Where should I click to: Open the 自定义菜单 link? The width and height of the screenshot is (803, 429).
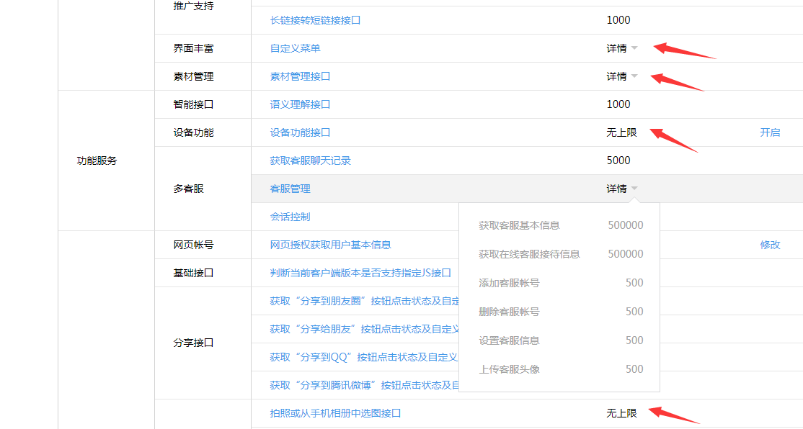click(x=295, y=48)
